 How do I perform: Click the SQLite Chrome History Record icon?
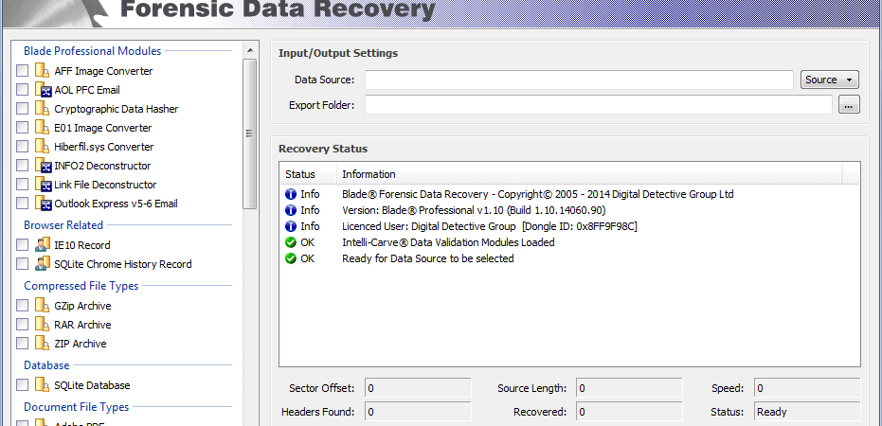pos(43,264)
